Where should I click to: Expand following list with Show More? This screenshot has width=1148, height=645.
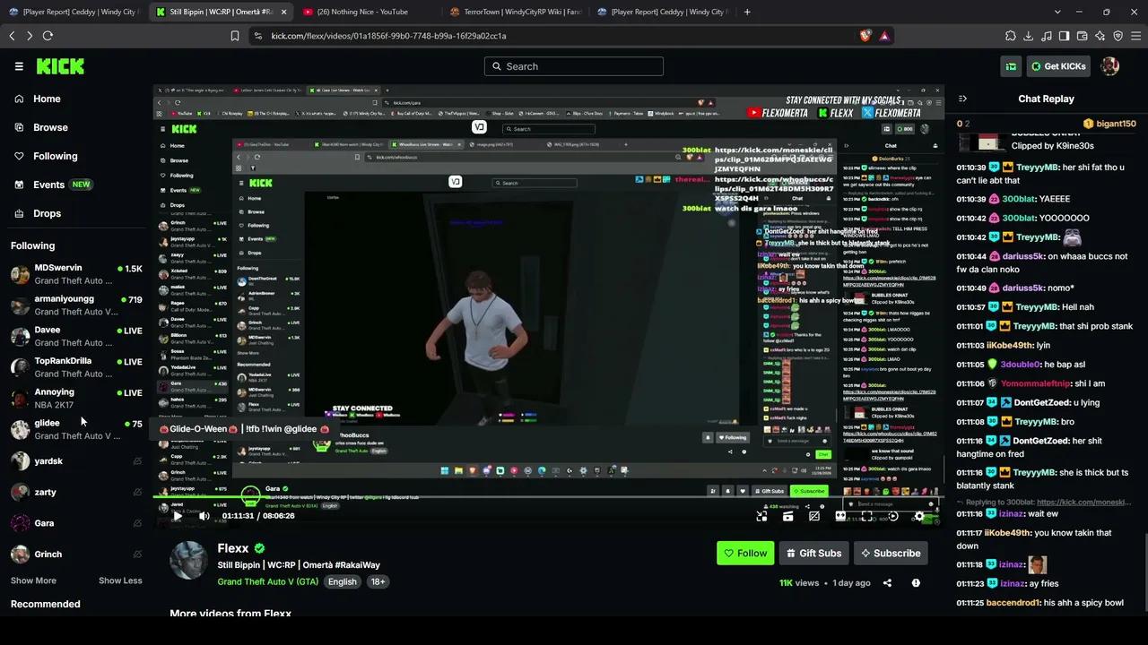(x=33, y=580)
